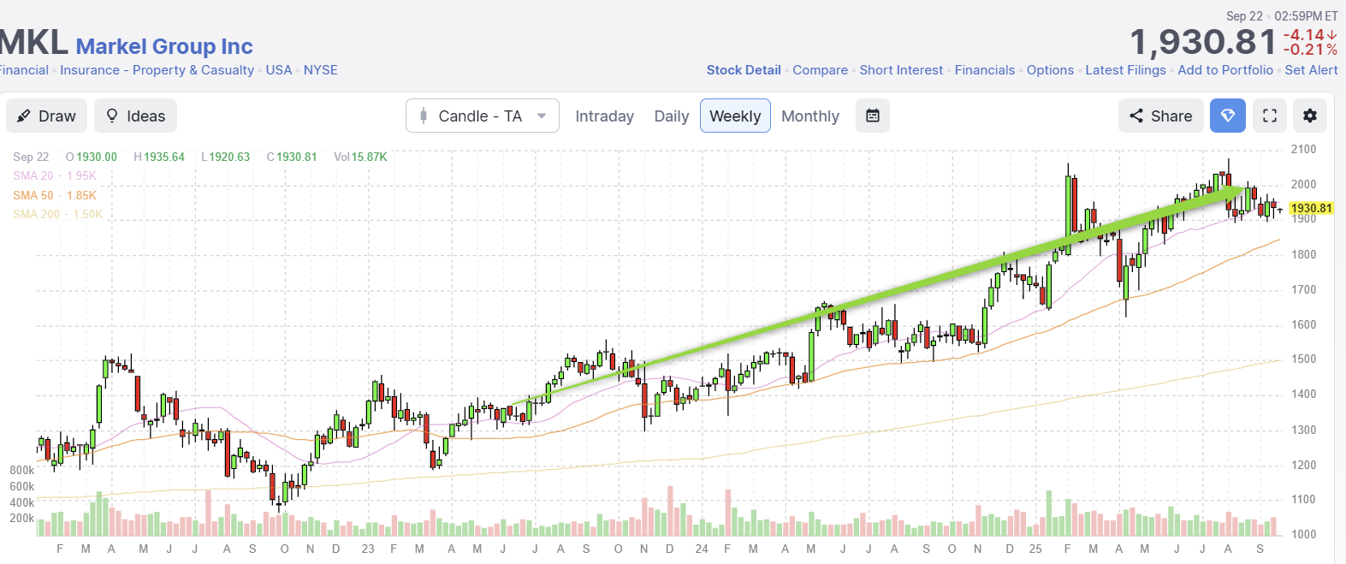Click the 1930.81 current price tag
The image size is (1346, 564).
click(1311, 208)
